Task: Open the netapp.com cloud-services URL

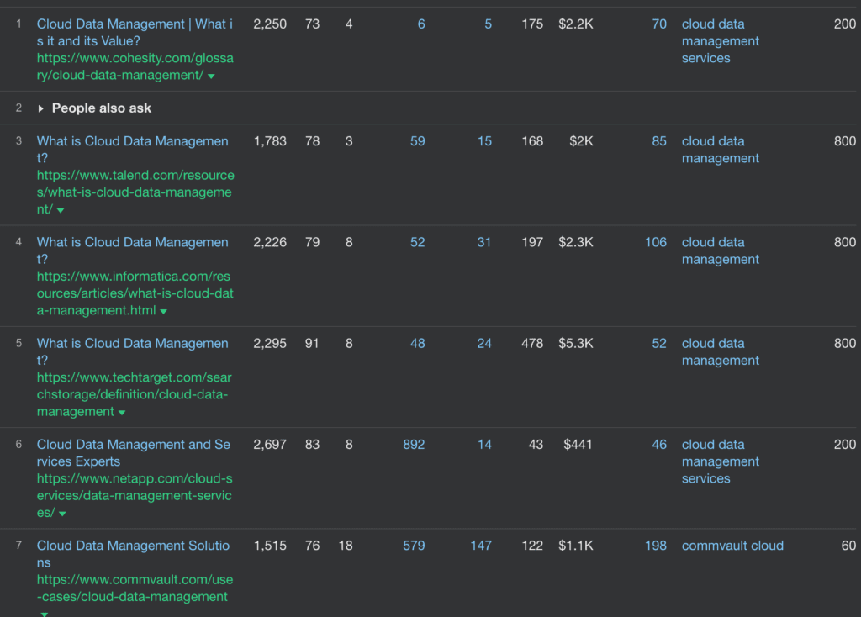Action: [x=135, y=495]
